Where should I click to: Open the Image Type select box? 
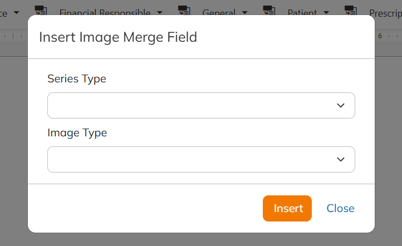coord(201,159)
